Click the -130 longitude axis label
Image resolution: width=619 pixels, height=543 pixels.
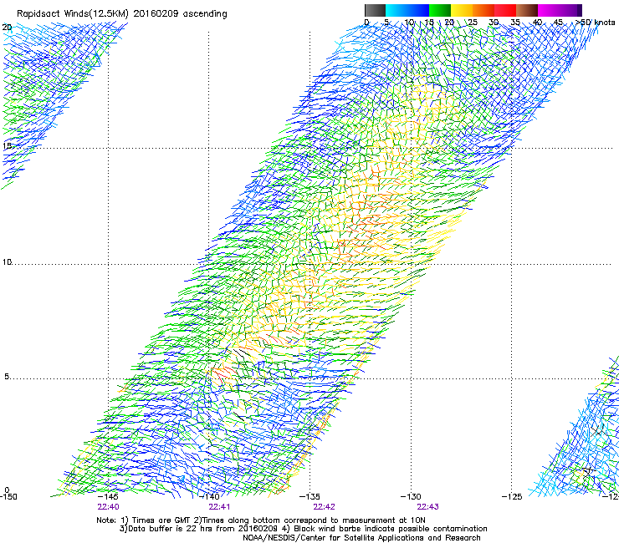pyautogui.click(x=411, y=496)
